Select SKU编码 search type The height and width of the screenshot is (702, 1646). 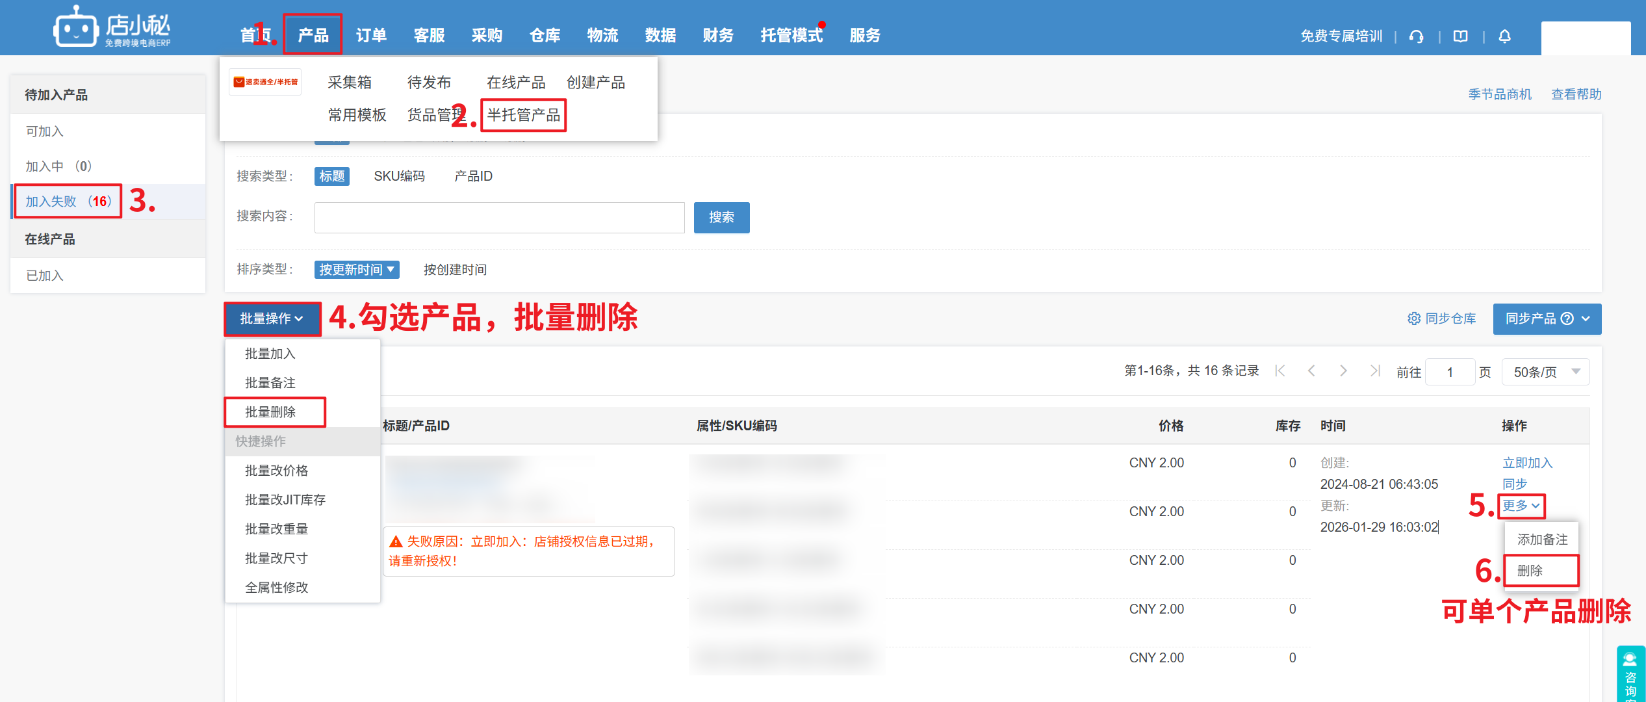point(399,176)
